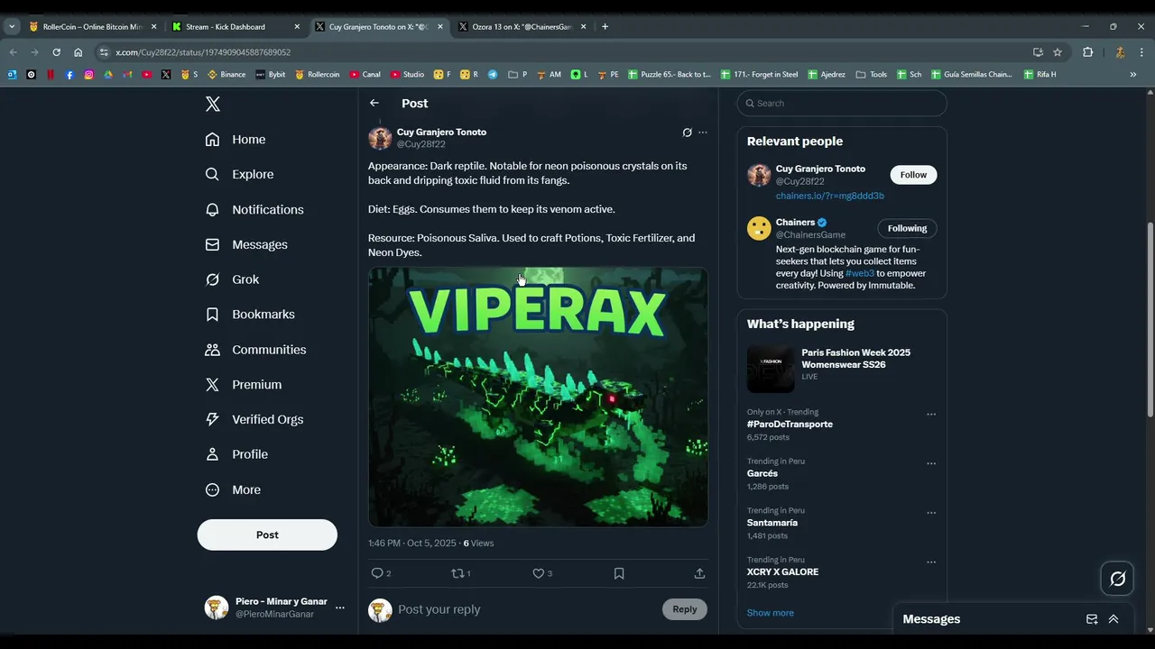Click the #web3 hashtag link
1155x649 pixels.
pyautogui.click(x=860, y=273)
